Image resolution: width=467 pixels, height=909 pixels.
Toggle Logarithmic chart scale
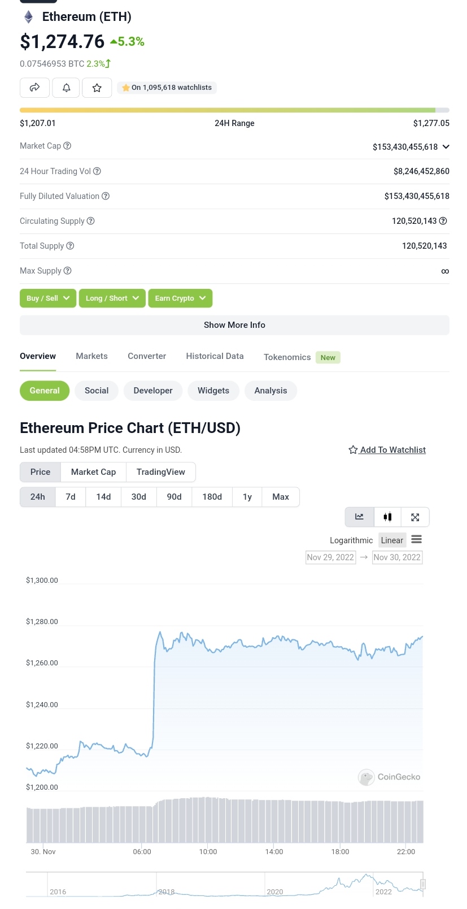(351, 540)
